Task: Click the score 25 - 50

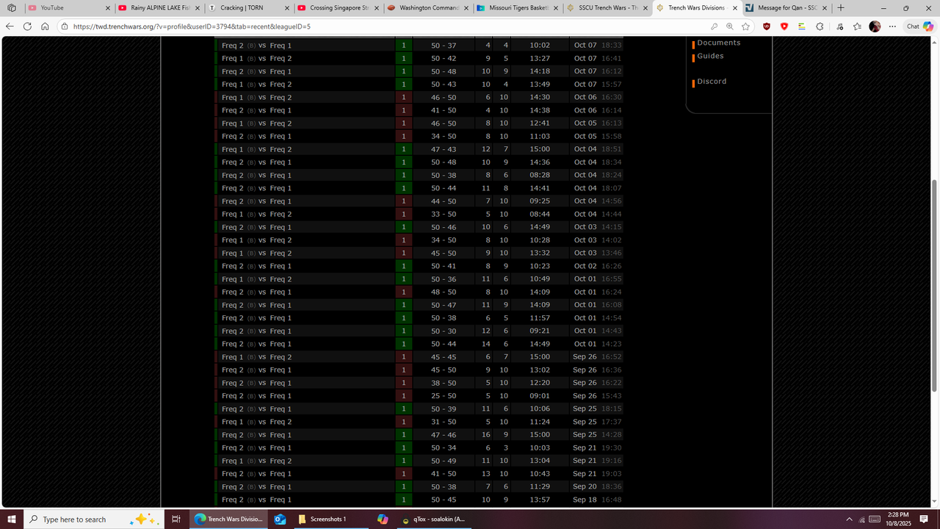Action: (444, 396)
